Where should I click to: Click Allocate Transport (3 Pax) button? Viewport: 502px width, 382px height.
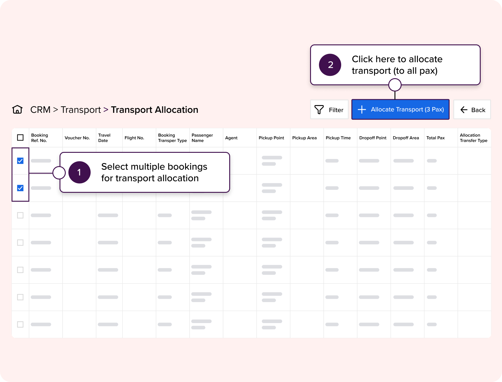400,110
